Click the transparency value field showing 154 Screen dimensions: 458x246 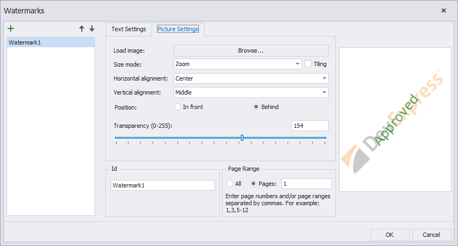point(310,126)
